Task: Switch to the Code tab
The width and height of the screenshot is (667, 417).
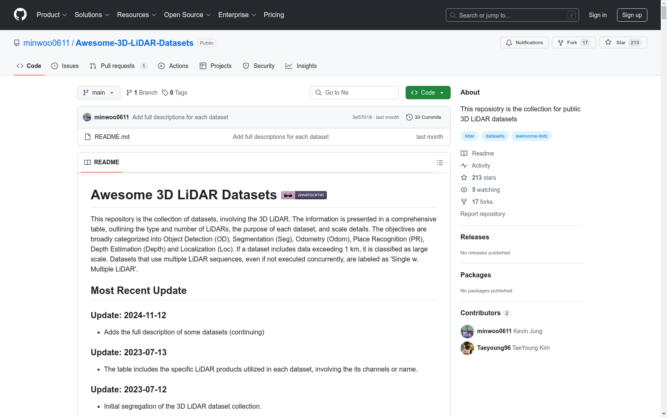Action: point(29,66)
